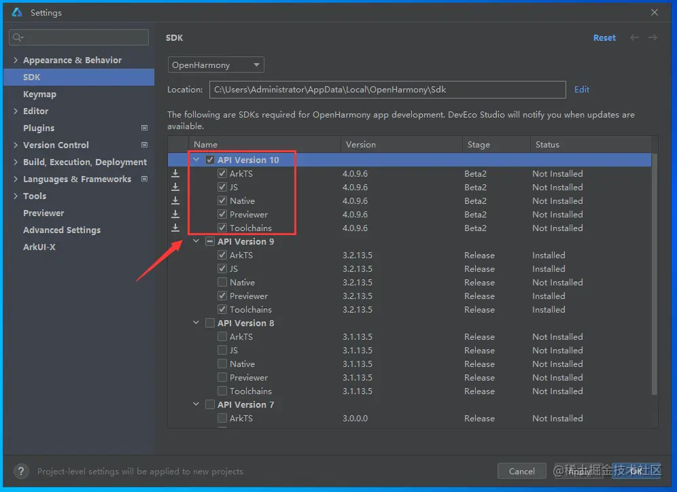
Task: Click the Status column header
Action: pyautogui.click(x=591, y=145)
